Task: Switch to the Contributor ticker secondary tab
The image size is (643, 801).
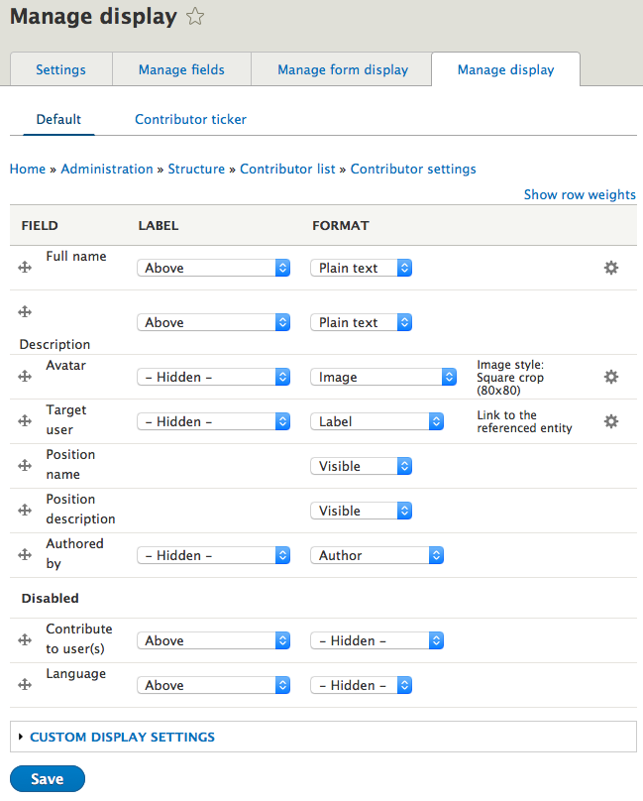Action: coord(190,119)
